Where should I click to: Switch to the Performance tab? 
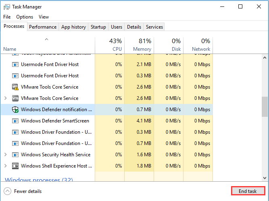point(43,27)
